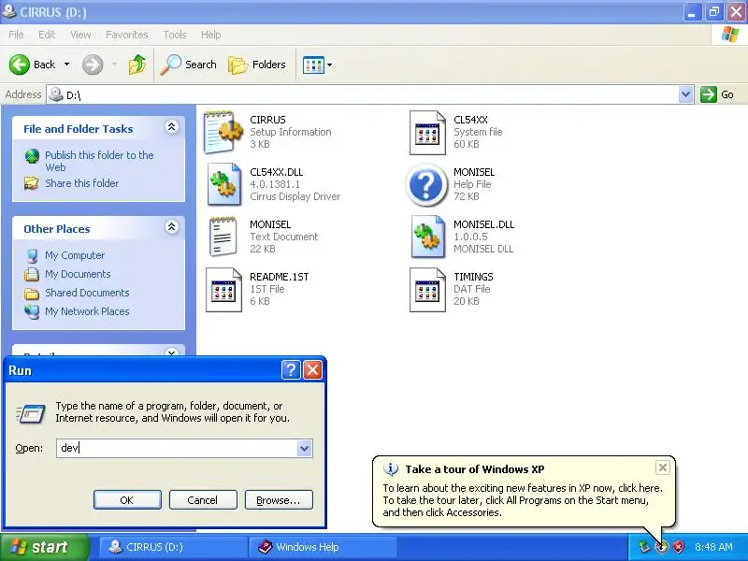Screen dimensions: 748x561
Task: Click the My Network Places icon
Action: [32, 311]
